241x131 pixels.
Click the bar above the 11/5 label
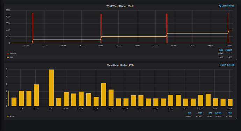[x=21, y=99]
